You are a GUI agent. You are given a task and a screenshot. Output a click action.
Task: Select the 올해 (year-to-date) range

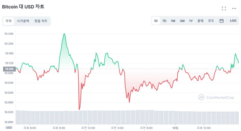click(200, 21)
